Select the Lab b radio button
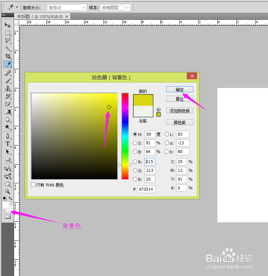Viewport: 268px width, 276px height. click(166, 151)
